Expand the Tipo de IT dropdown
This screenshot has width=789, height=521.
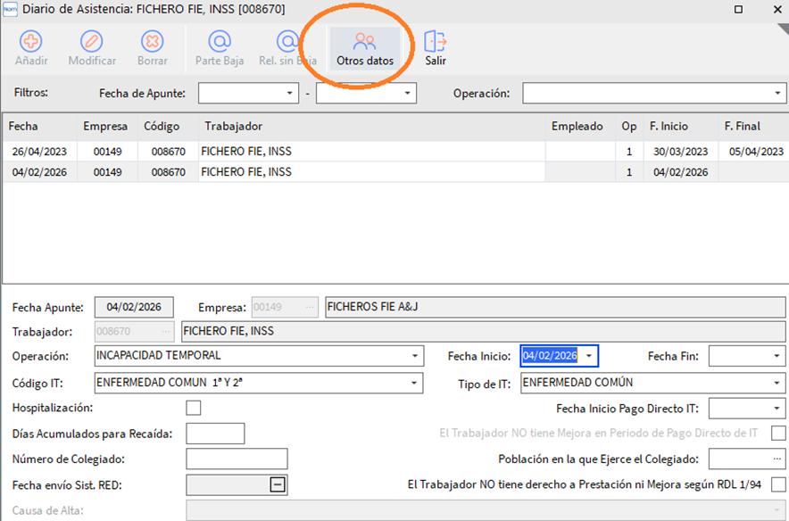point(777,383)
